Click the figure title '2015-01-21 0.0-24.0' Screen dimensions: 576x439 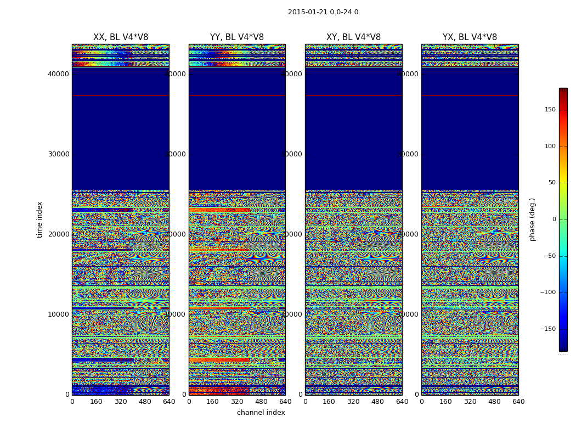tap(323, 12)
